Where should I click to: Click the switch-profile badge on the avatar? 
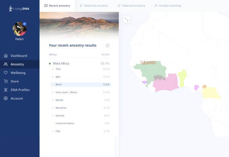[x=24, y=23]
